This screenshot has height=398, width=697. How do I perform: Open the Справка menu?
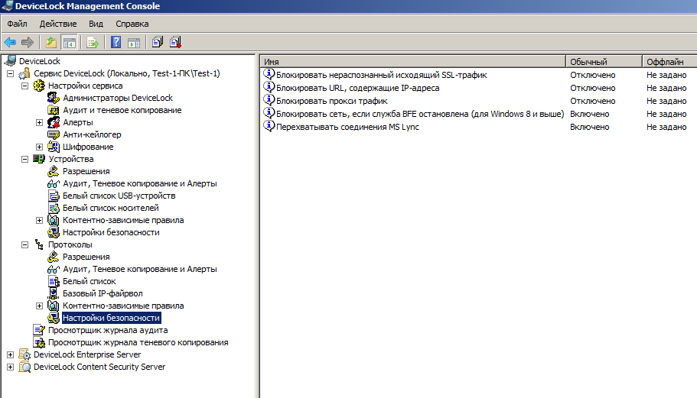(132, 24)
